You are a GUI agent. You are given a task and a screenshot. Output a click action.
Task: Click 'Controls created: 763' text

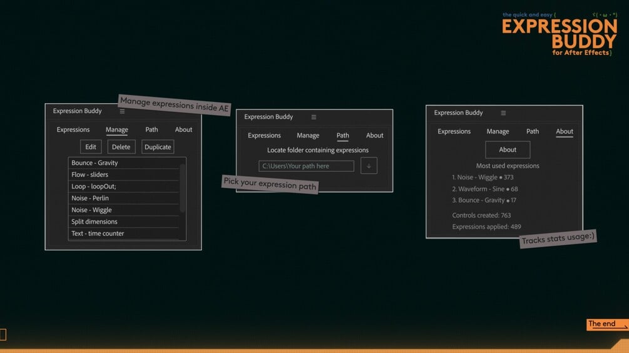(481, 216)
